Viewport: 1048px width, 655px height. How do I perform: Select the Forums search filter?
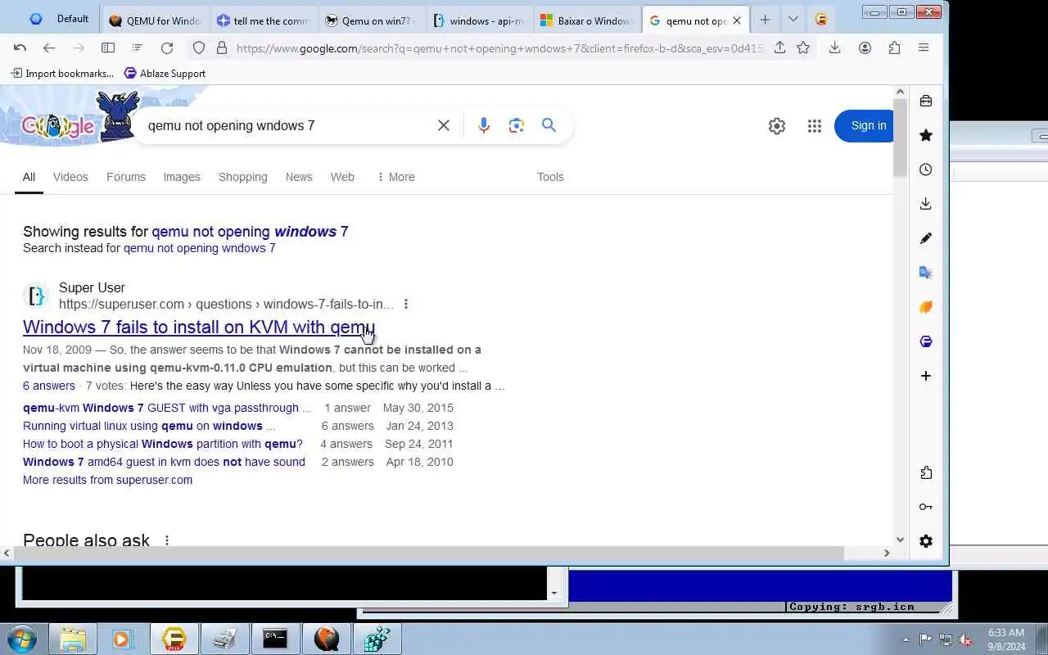pyautogui.click(x=126, y=177)
